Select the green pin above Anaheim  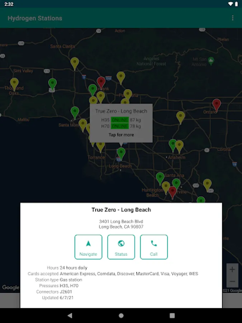173,145
